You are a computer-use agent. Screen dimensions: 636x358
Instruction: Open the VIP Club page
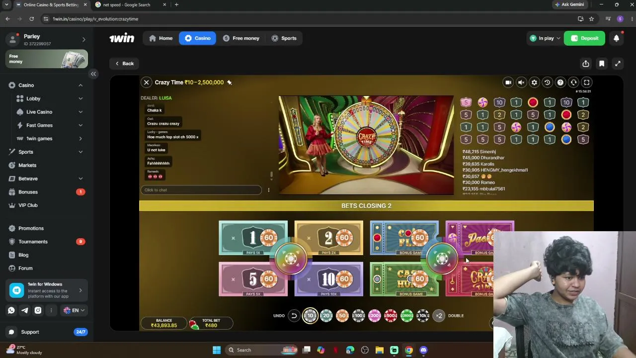pos(47,205)
